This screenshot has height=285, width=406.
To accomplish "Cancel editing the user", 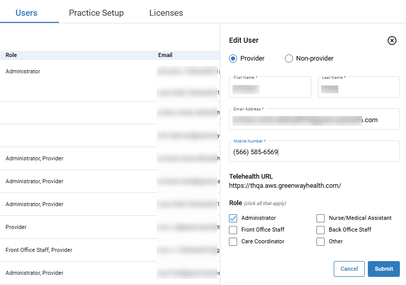I will (349, 269).
